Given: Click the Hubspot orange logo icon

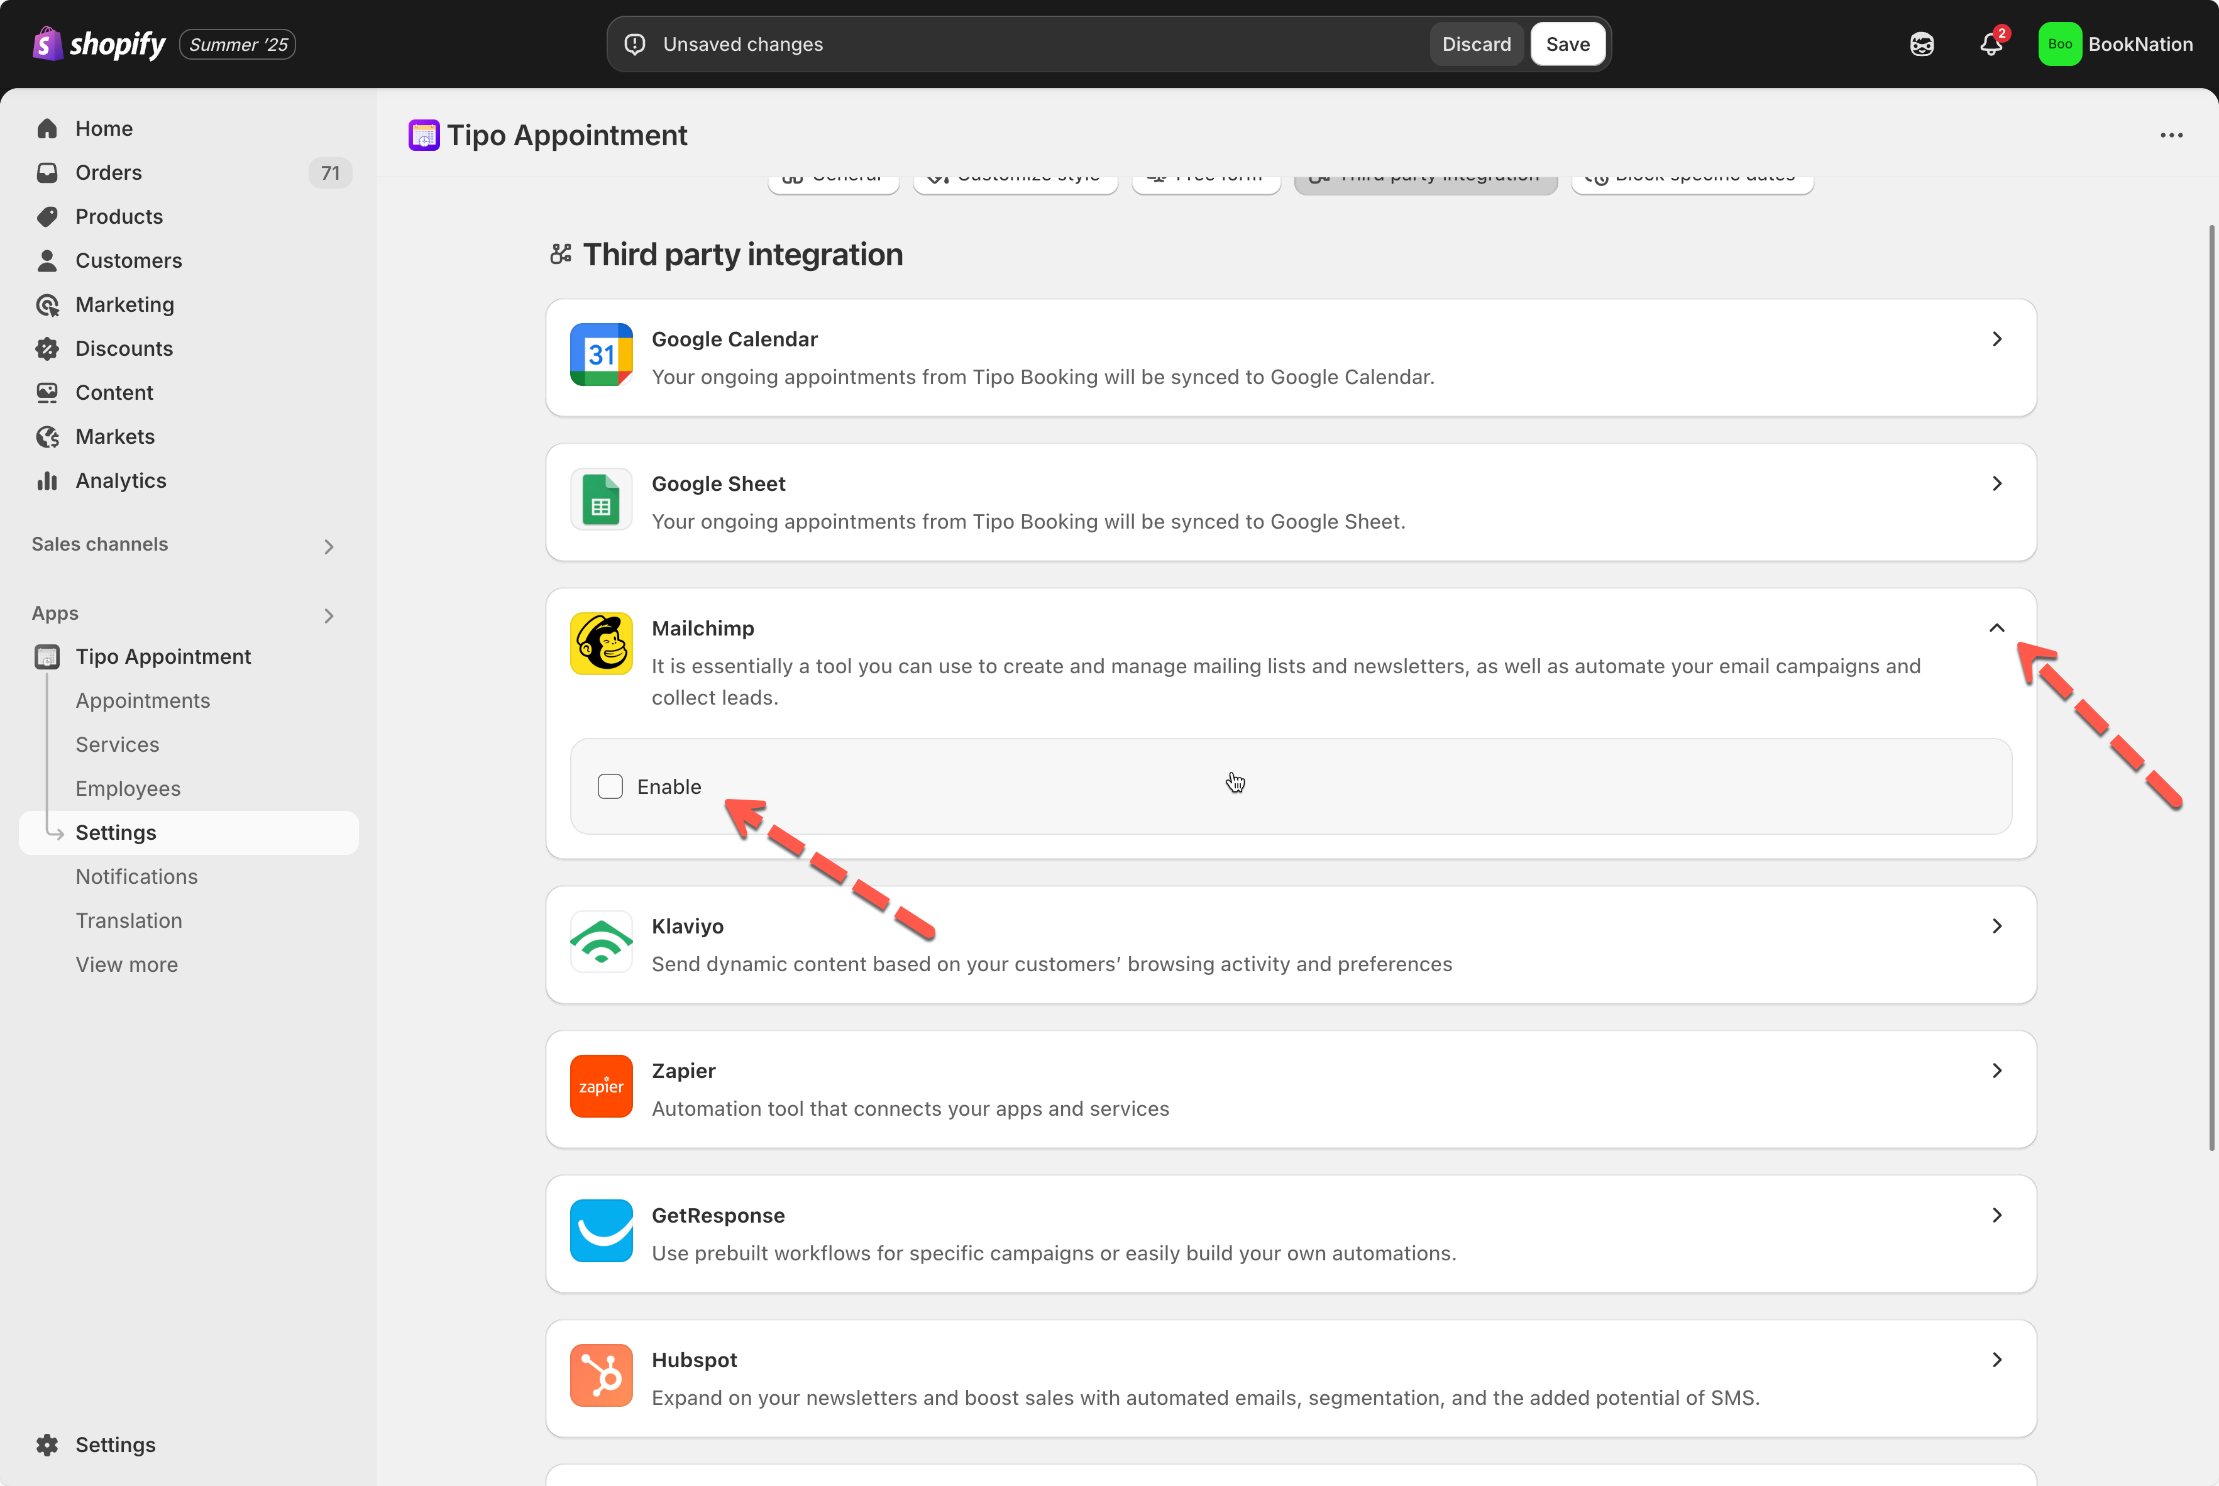Looking at the screenshot, I should pyautogui.click(x=601, y=1375).
